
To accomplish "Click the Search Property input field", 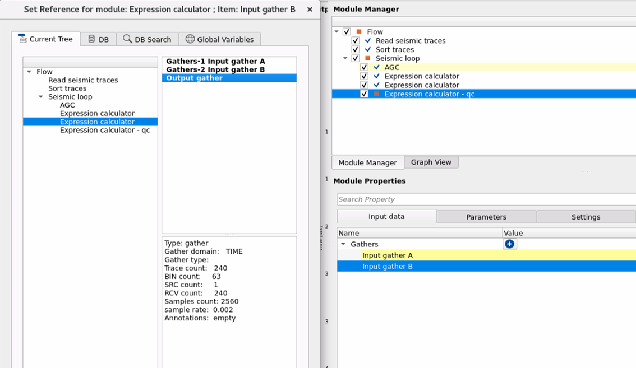I will [x=485, y=199].
